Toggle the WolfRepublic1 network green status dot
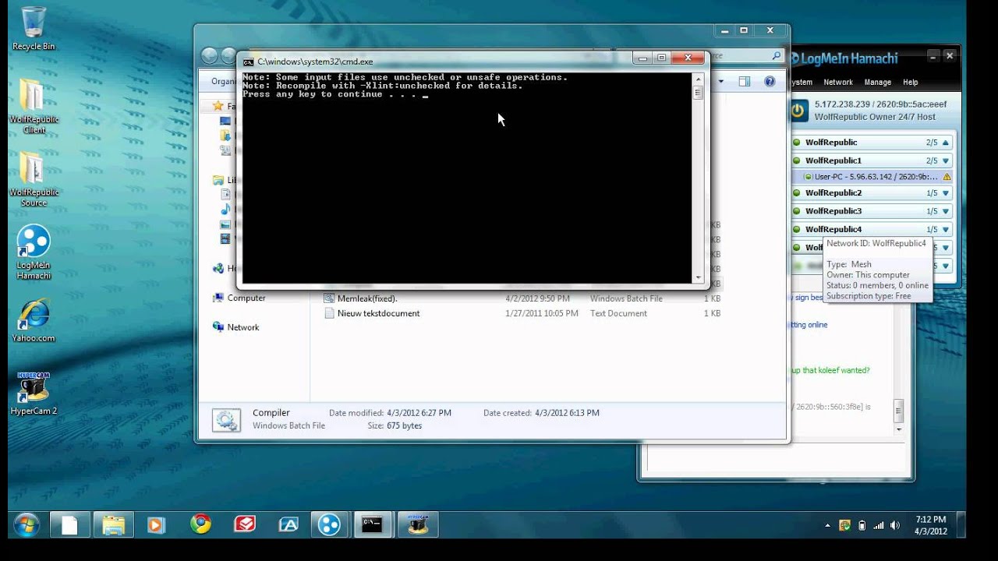The width and height of the screenshot is (998, 561). pos(797,161)
